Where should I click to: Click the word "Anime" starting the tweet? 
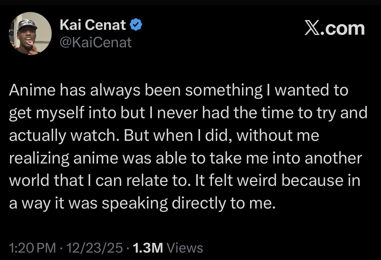point(32,90)
